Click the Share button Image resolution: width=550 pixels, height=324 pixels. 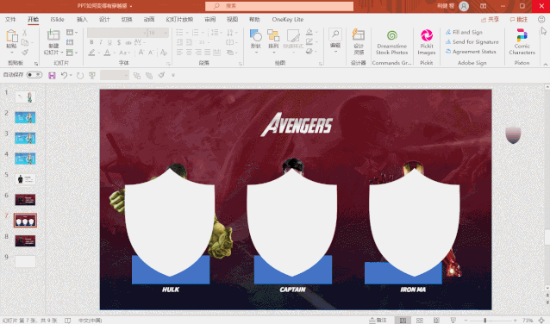490,19
